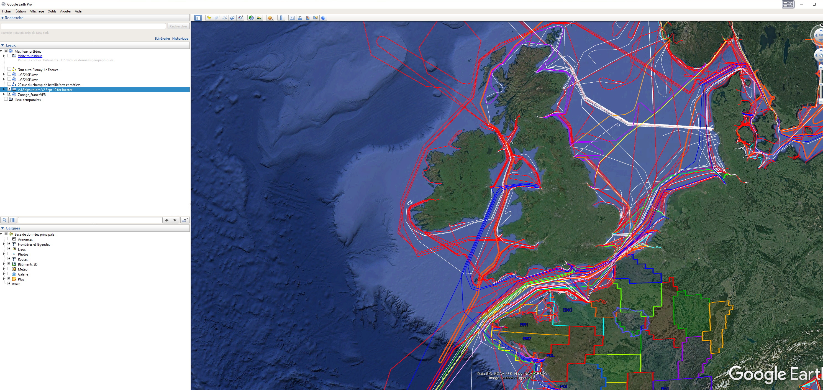This screenshot has height=390, width=823.
Task: Click the Rechercher button
Action: 179,26
